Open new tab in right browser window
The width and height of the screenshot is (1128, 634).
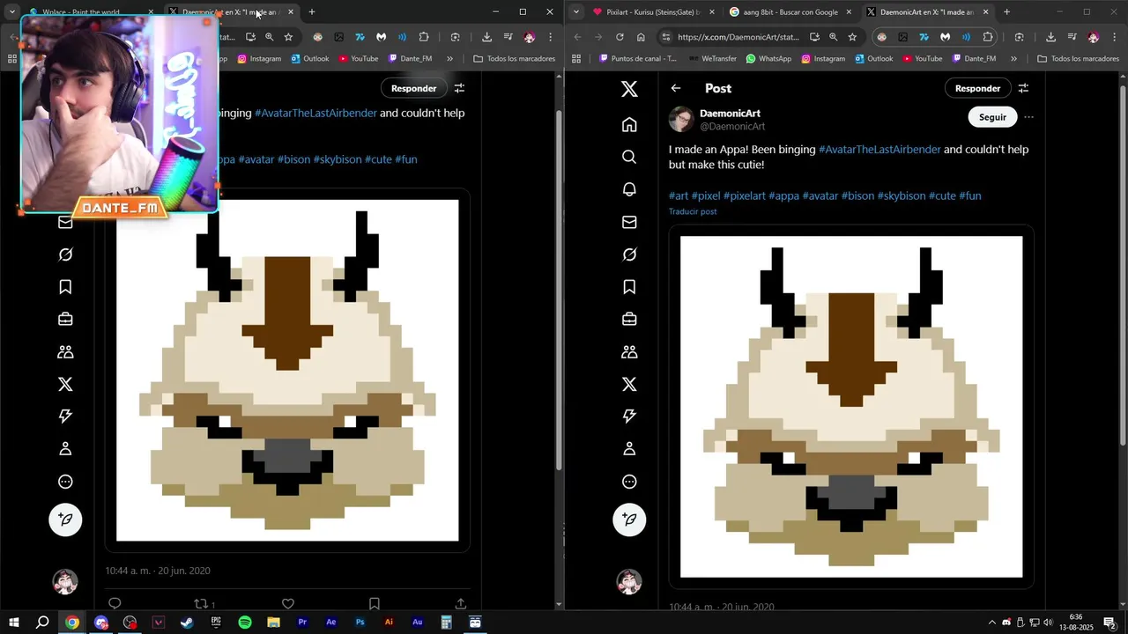[x=1006, y=12]
